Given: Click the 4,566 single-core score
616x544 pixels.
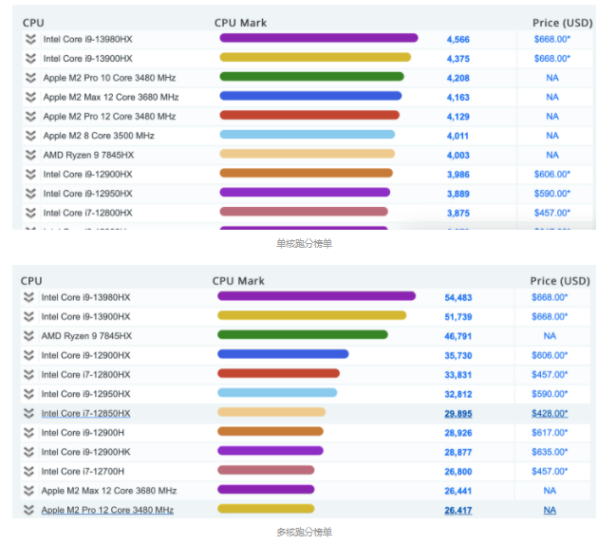Looking at the screenshot, I should (x=458, y=39).
